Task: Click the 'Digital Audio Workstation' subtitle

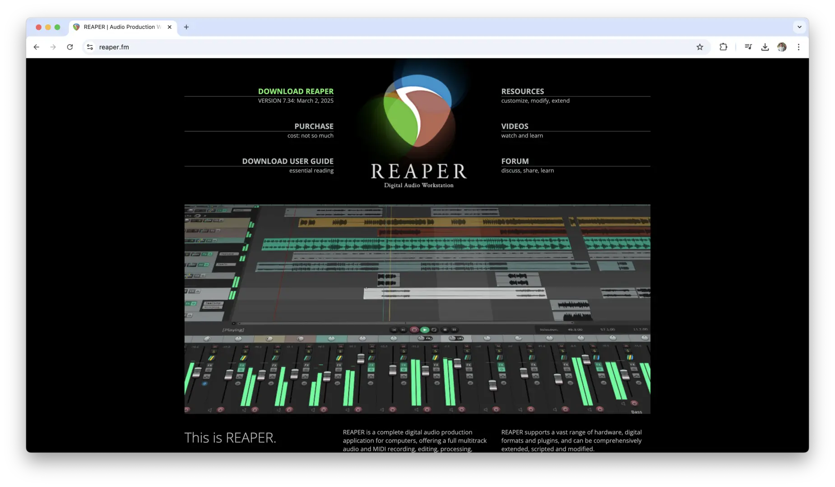Action: tap(418, 185)
